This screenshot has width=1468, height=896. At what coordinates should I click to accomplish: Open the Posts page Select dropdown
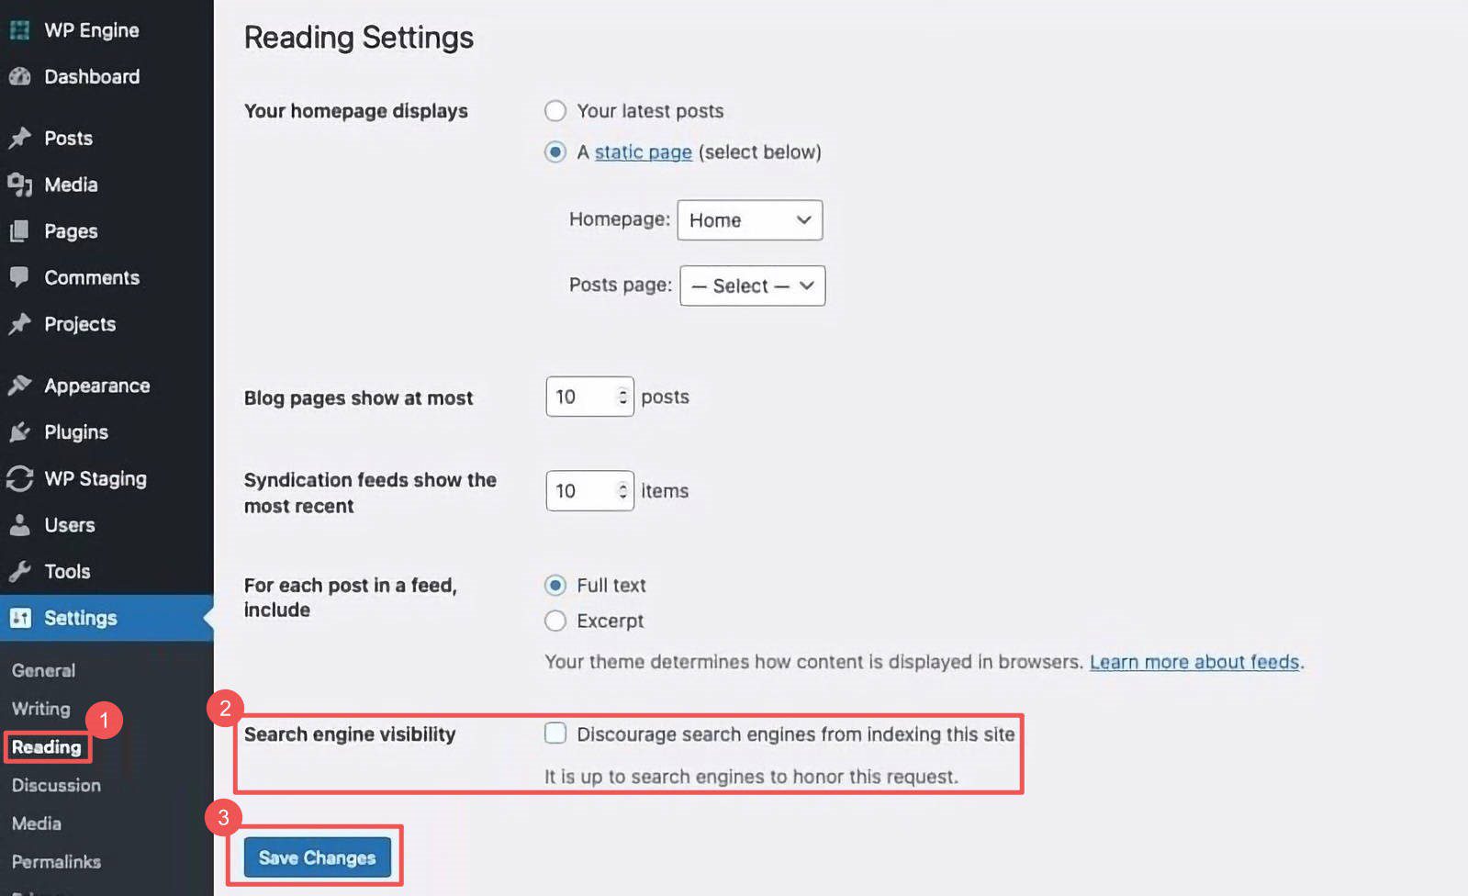tap(751, 286)
